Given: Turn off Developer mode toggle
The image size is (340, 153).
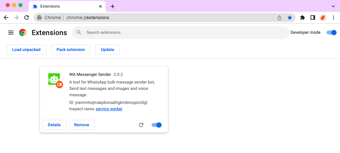Looking at the screenshot, I should click(x=332, y=33).
